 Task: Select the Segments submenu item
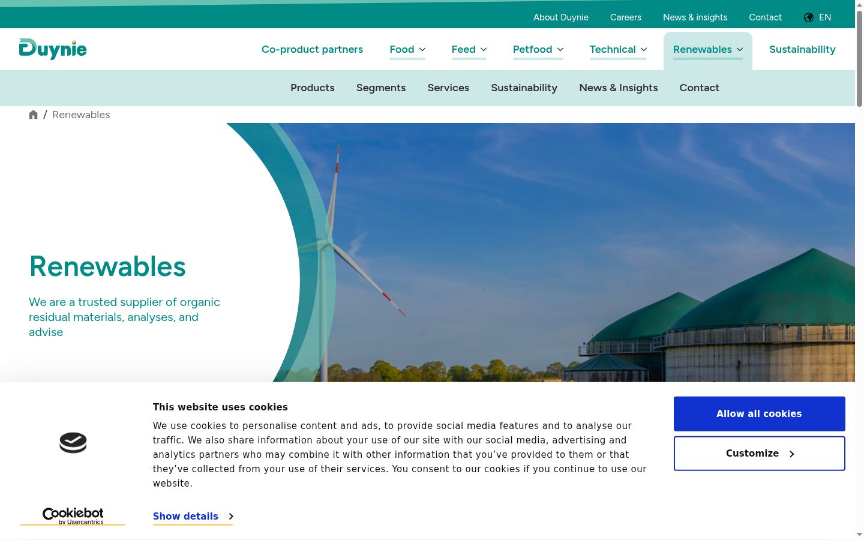coord(381,88)
